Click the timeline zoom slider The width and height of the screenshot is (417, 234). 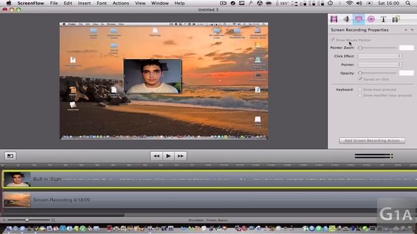29,220
